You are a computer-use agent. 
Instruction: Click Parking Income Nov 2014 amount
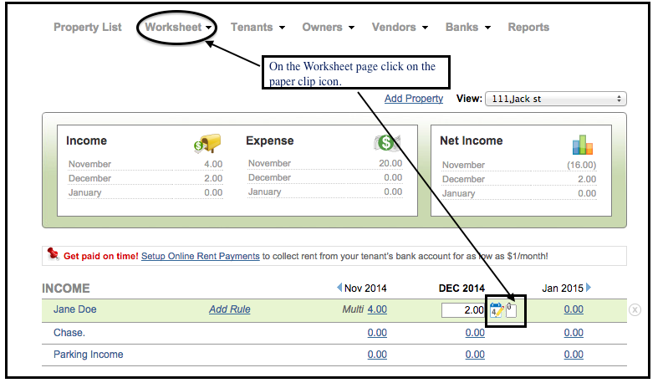point(377,355)
